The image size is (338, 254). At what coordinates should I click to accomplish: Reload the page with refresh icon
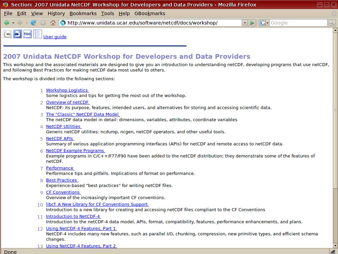point(33,23)
